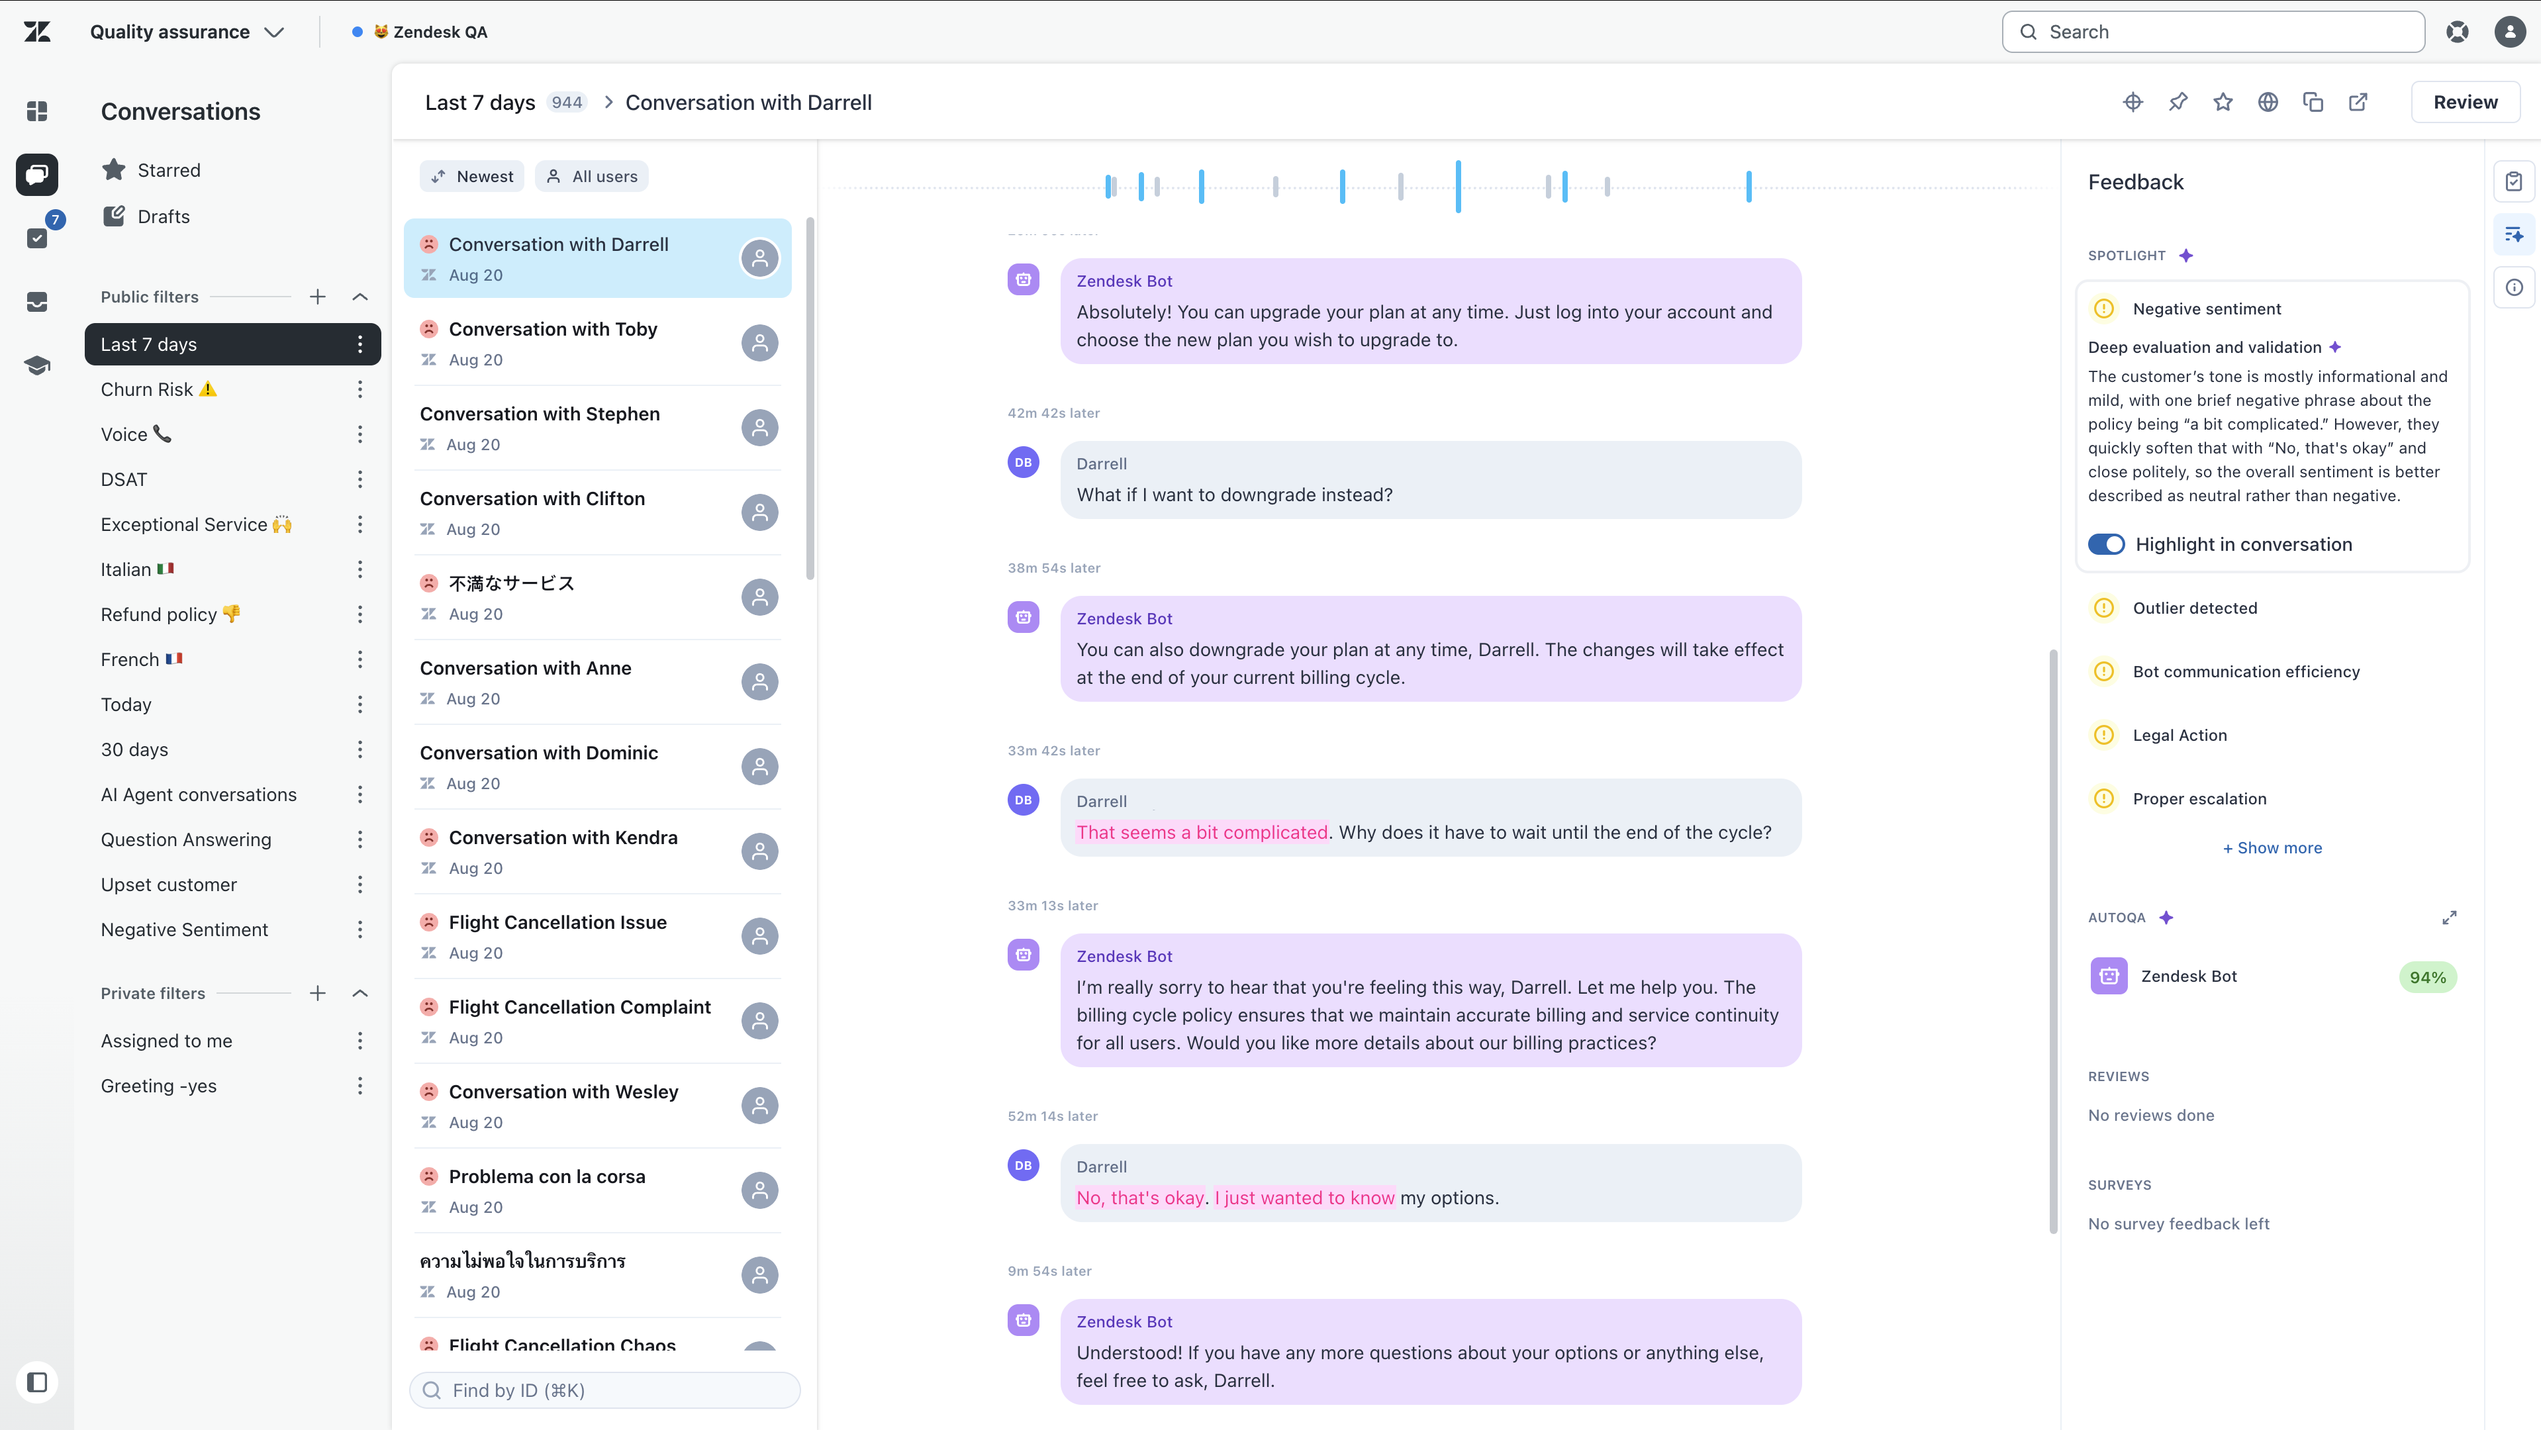Click the globe translate icon
Image resolution: width=2541 pixels, height=1430 pixels.
[x=2268, y=103]
